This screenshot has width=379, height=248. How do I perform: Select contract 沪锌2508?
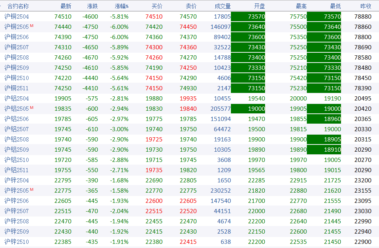point(16,221)
